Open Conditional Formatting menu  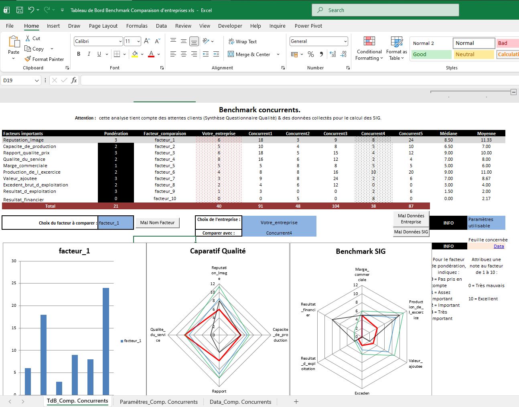369,49
